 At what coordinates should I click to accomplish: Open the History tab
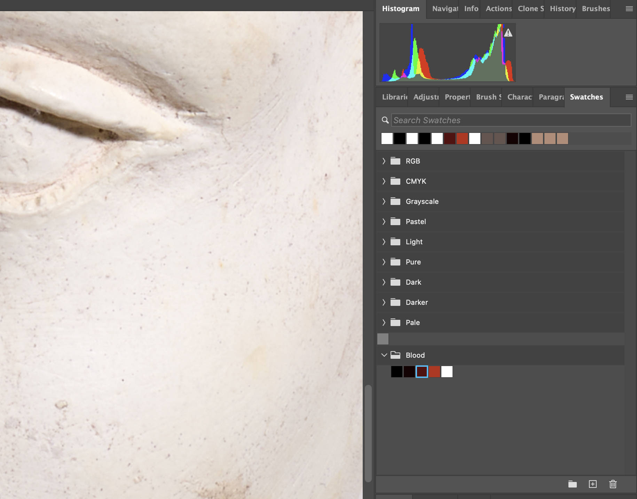563,9
